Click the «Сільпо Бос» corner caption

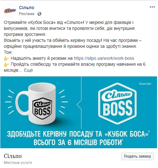coord(145,84)
